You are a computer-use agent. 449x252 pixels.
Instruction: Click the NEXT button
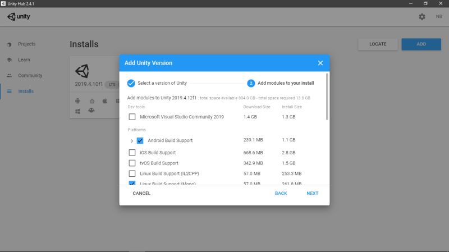pyautogui.click(x=313, y=193)
